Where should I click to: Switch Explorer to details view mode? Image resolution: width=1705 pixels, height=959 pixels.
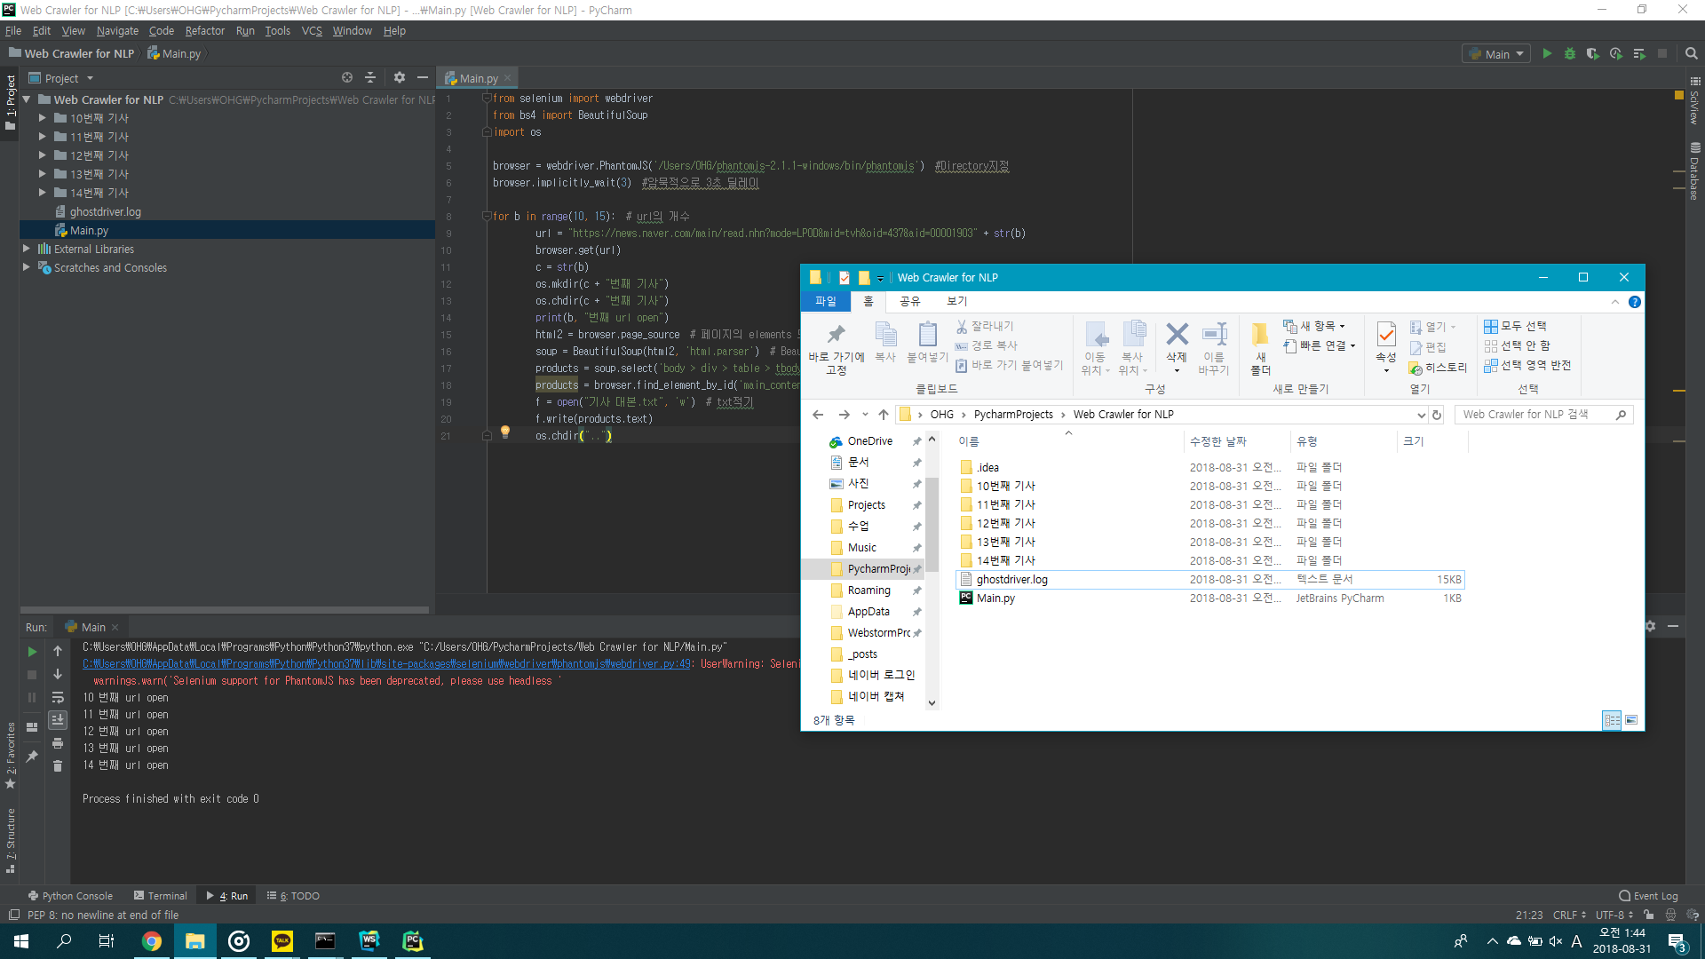(x=1613, y=720)
